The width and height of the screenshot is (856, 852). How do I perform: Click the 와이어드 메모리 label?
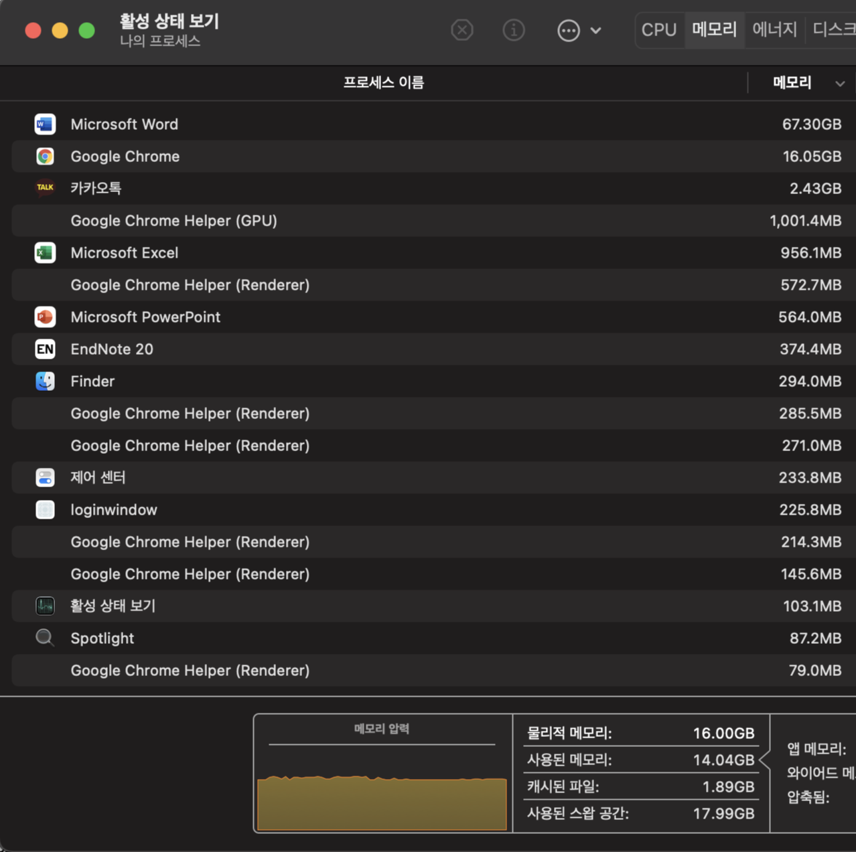[821, 773]
